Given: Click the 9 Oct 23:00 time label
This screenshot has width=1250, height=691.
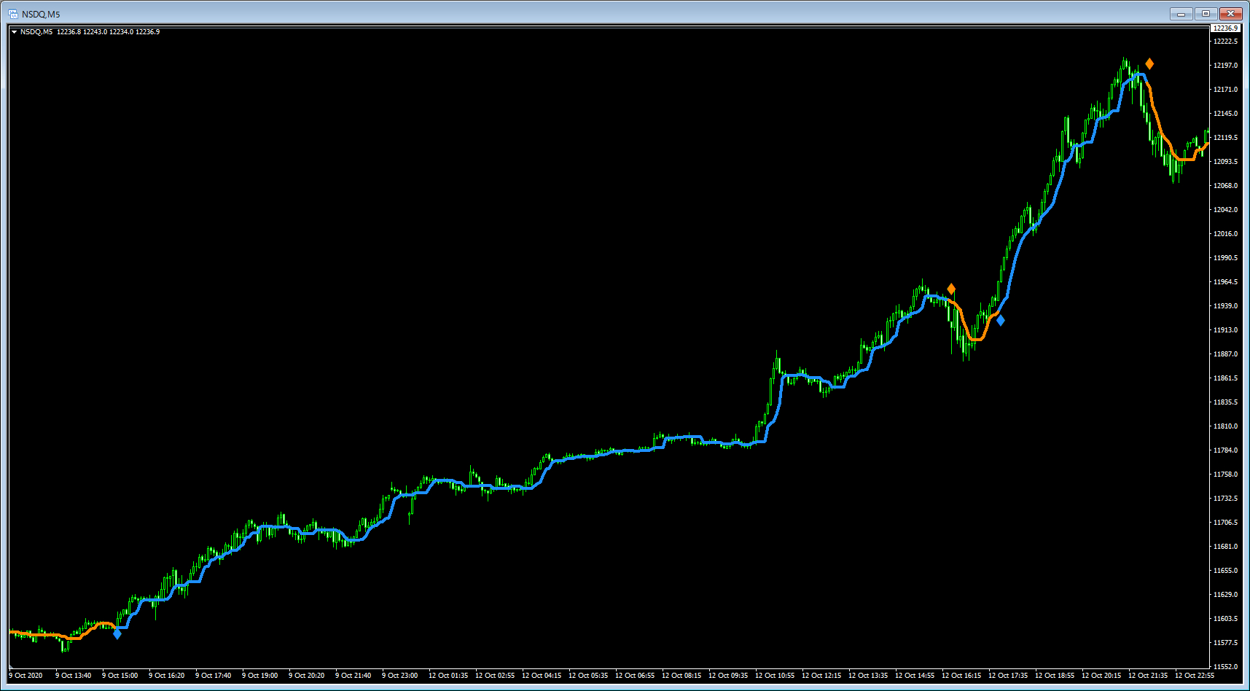Looking at the screenshot, I should pyautogui.click(x=400, y=676).
